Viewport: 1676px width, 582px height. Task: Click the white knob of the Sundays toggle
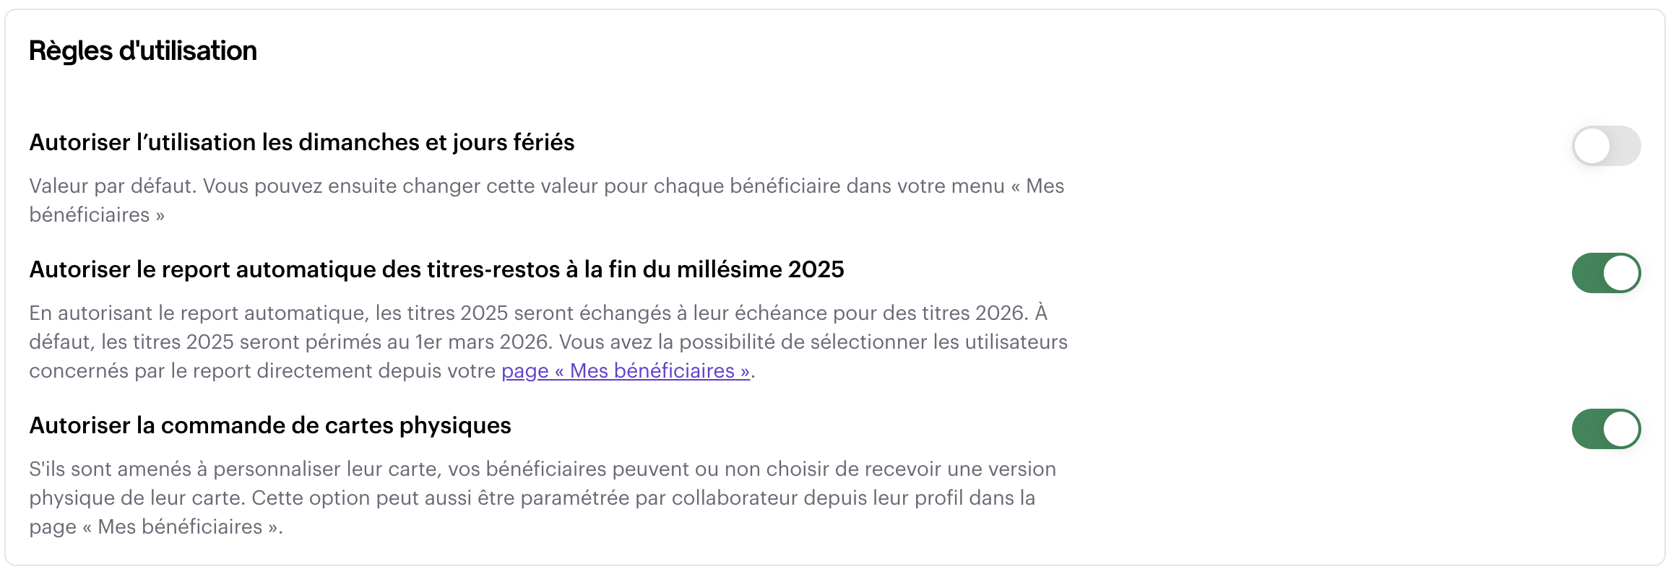tap(1592, 146)
